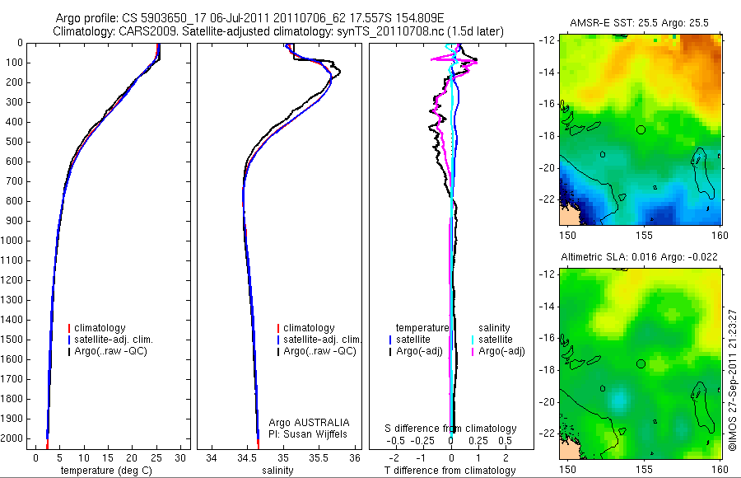Click the 'S difference from climatology' label
741x478 pixels.
tap(450, 429)
